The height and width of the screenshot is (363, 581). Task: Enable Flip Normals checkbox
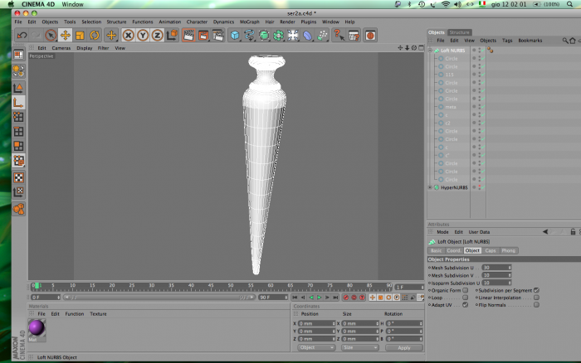pos(536,305)
